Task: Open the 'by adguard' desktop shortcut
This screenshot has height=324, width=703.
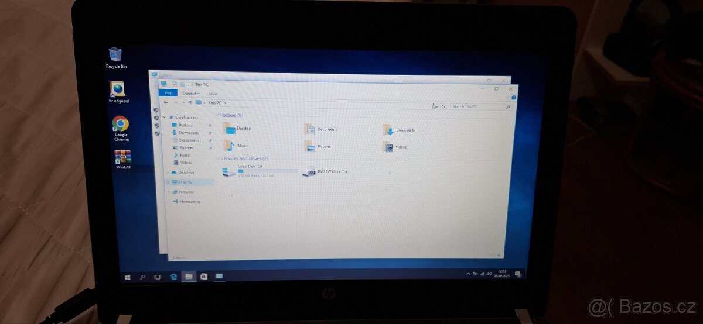Action: pos(118,92)
